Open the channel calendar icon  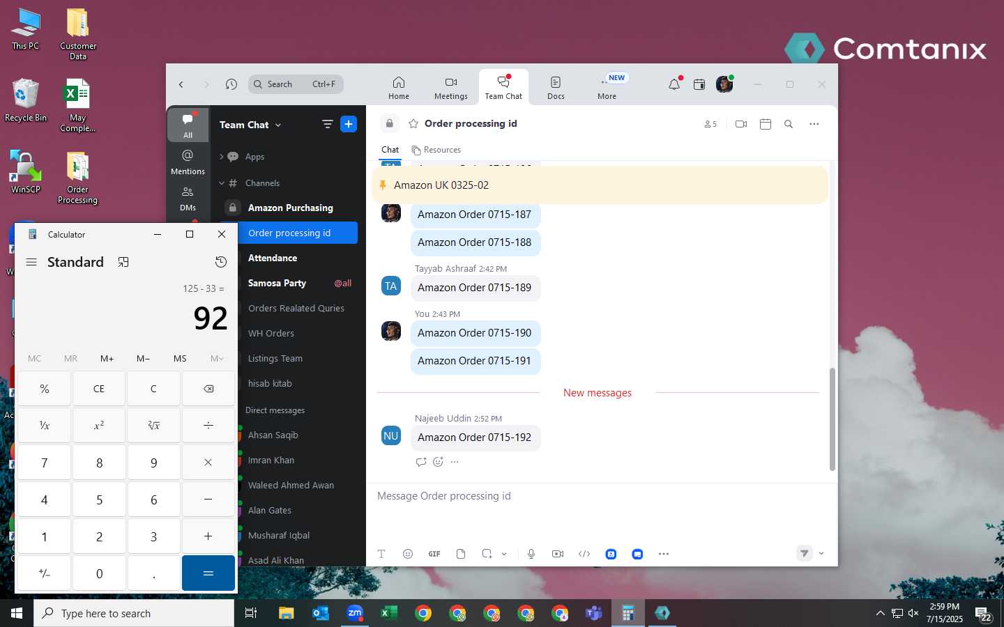(x=766, y=124)
